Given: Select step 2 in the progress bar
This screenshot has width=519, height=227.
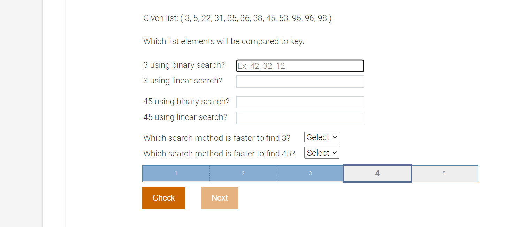Looking at the screenshot, I should (x=243, y=173).
